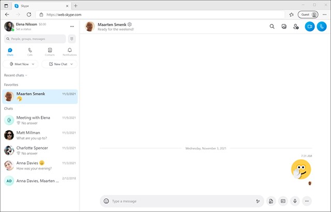Open the Notifications tab
Viewport: 331px width, 212px height.
[69, 51]
